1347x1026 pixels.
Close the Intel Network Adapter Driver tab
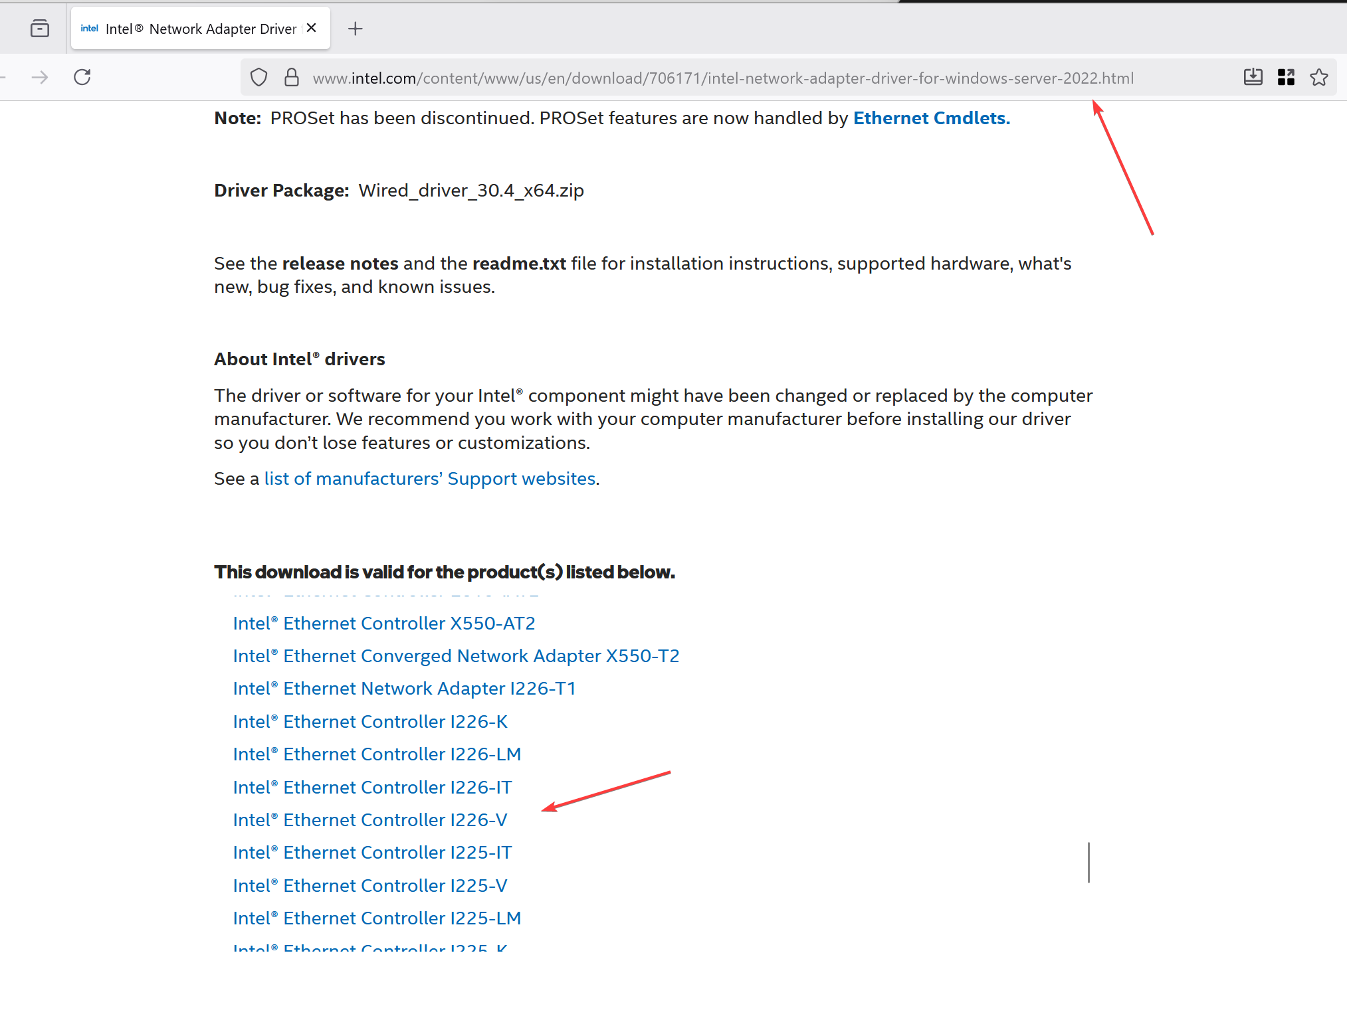311,27
